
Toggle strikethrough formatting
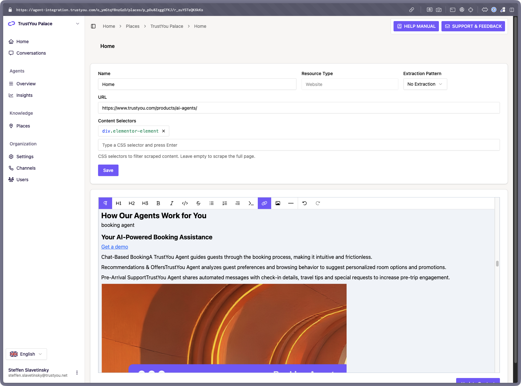tap(198, 203)
